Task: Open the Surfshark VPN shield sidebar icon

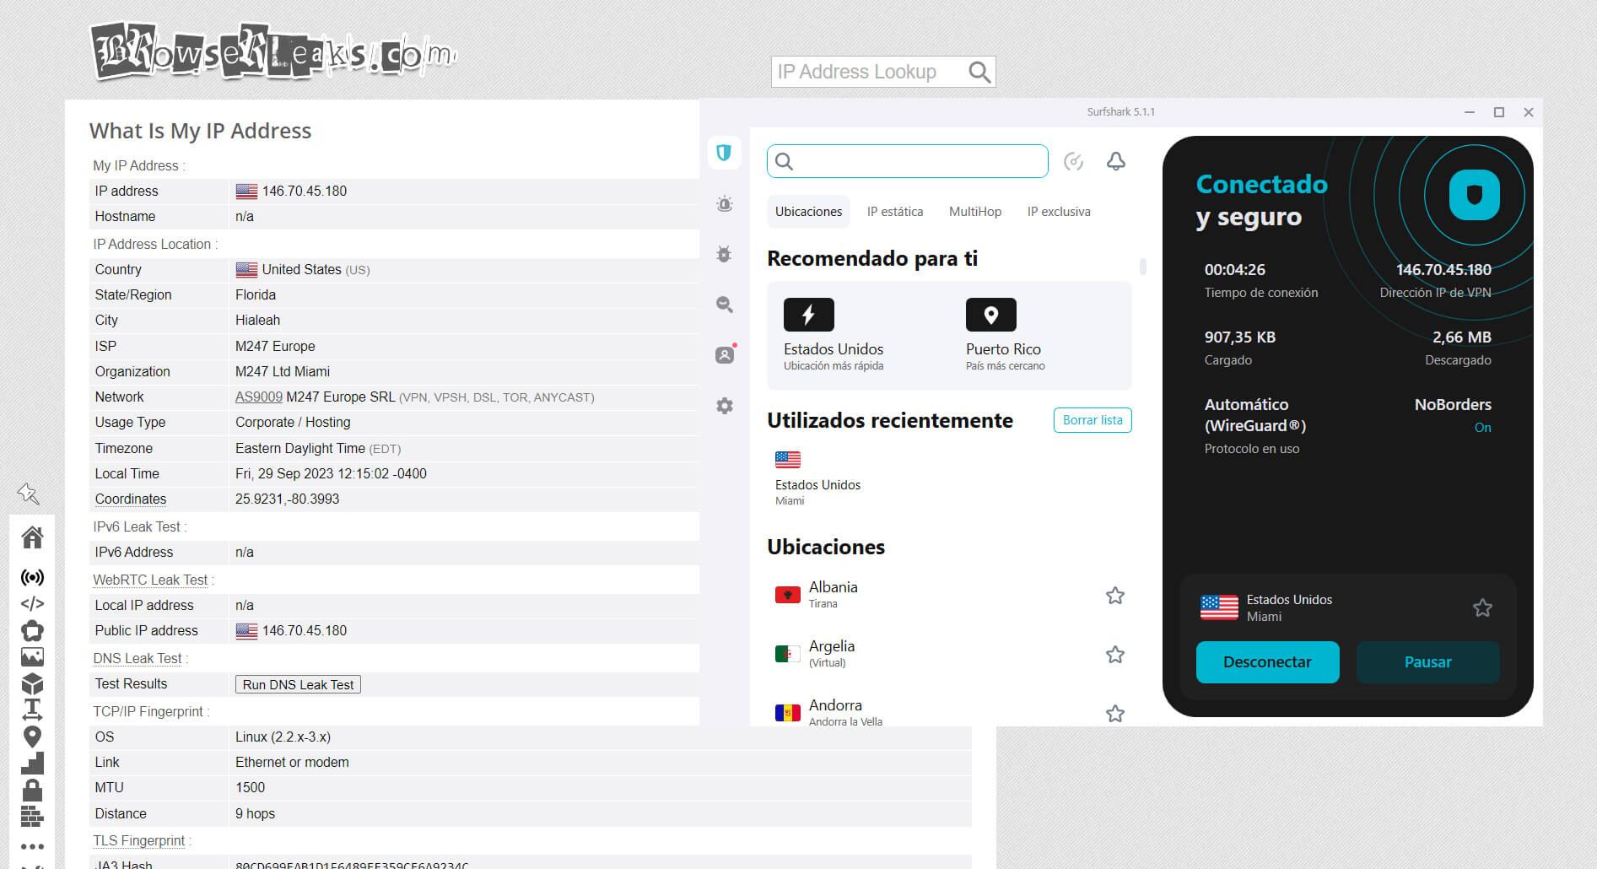Action: pyautogui.click(x=724, y=153)
